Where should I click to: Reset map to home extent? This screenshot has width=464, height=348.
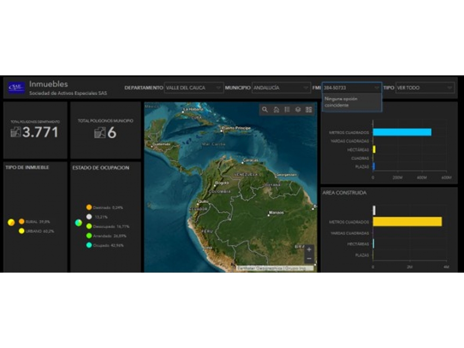click(276, 110)
